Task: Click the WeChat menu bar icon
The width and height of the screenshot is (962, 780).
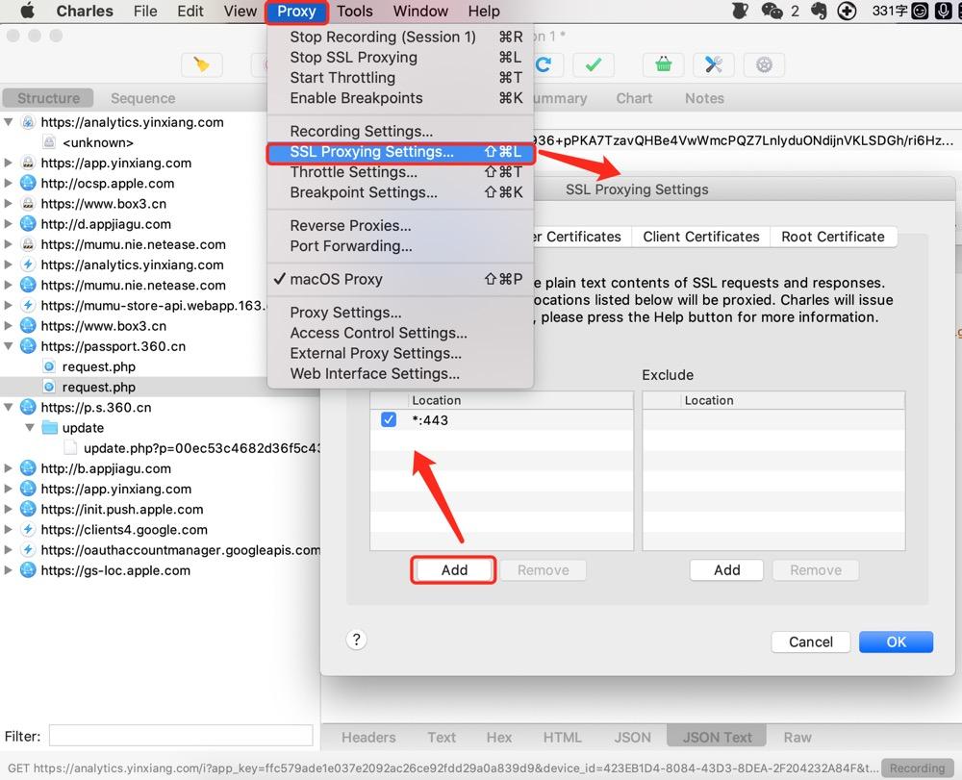Action: click(x=772, y=11)
